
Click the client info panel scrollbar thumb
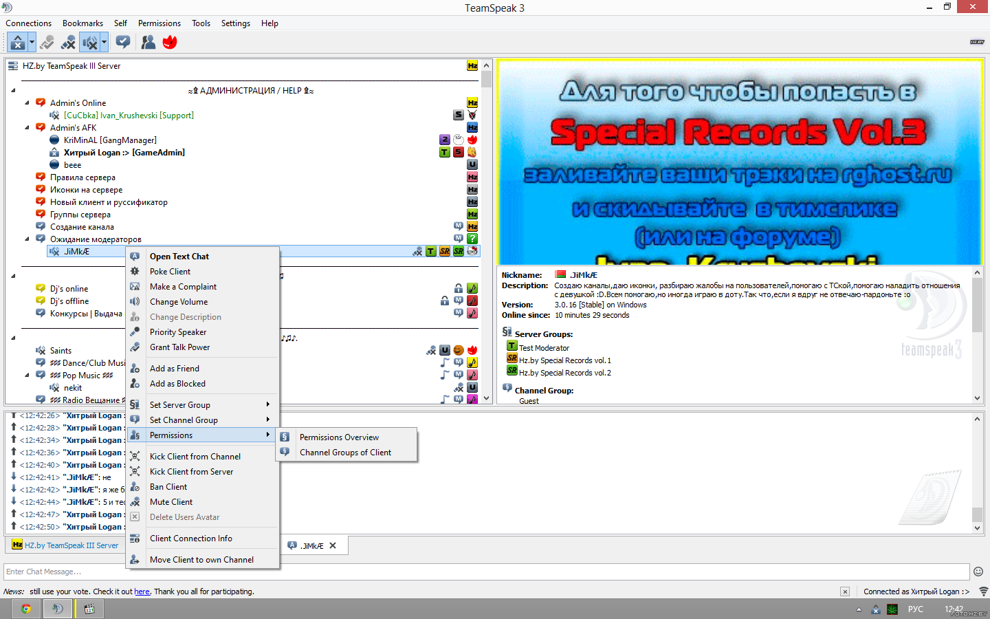click(977, 306)
